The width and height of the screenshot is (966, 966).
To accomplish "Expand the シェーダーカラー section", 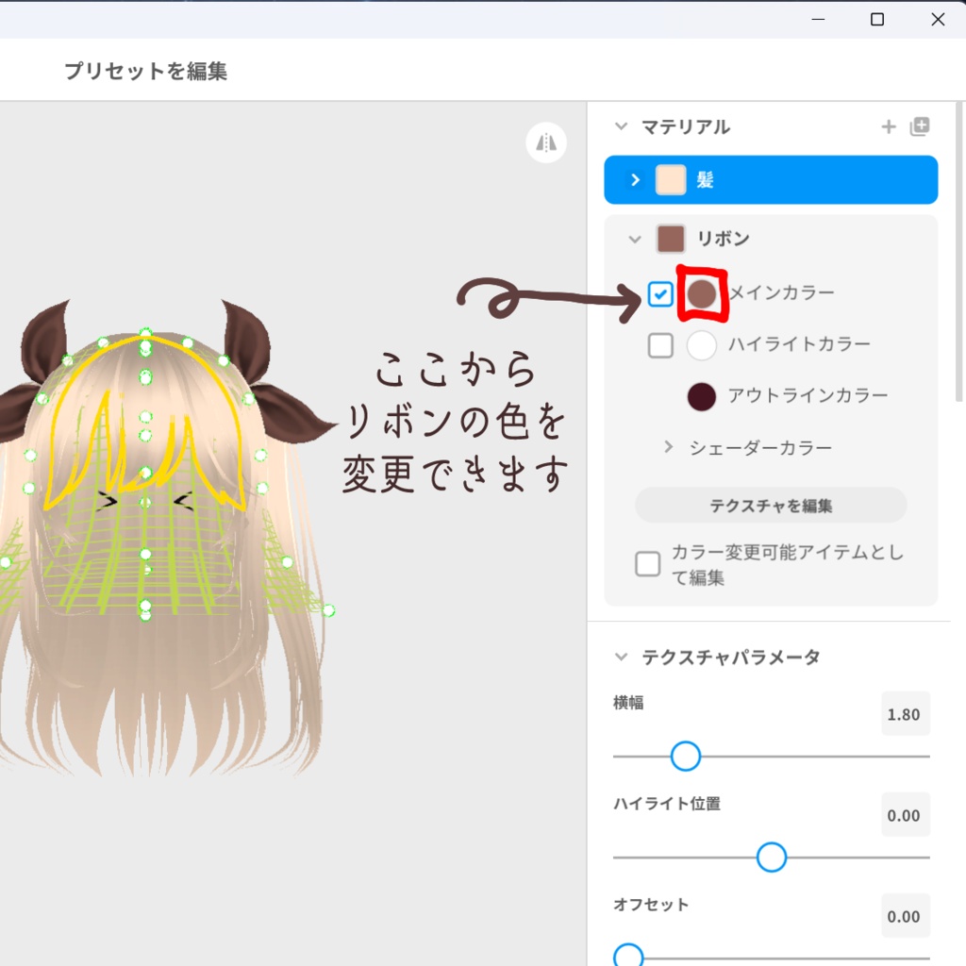I will 669,447.
